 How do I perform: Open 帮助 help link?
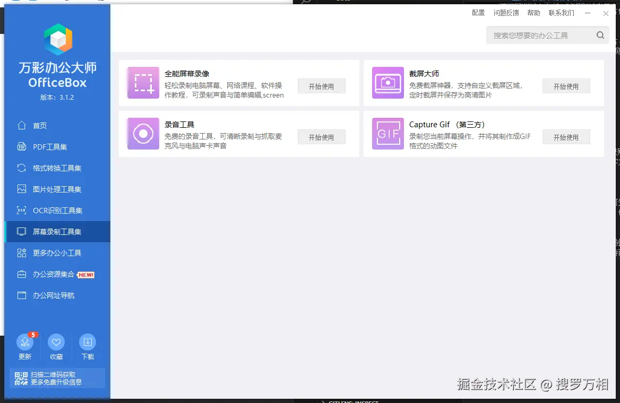pyautogui.click(x=533, y=13)
